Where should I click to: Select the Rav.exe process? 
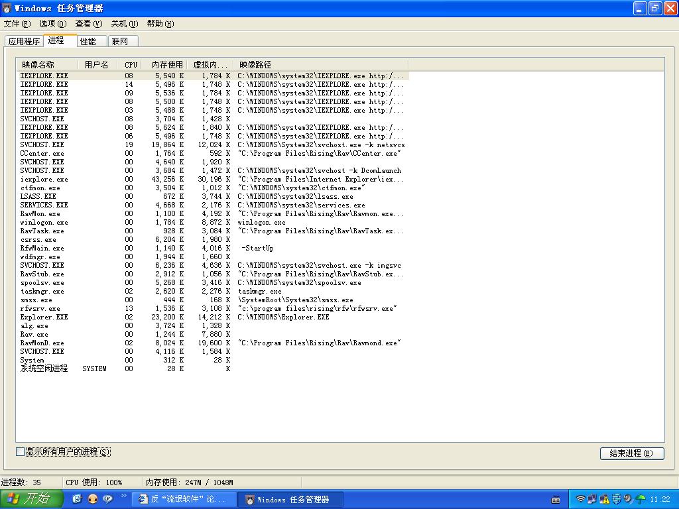coord(213,334)
